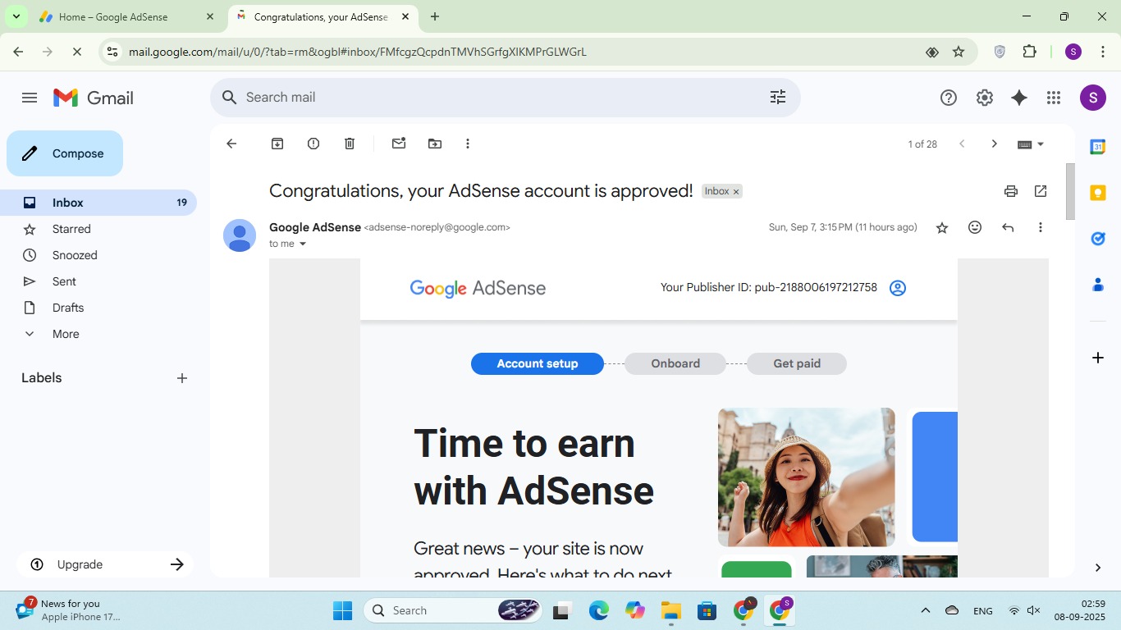Create a new label with the plus icon

coord(182,378)
